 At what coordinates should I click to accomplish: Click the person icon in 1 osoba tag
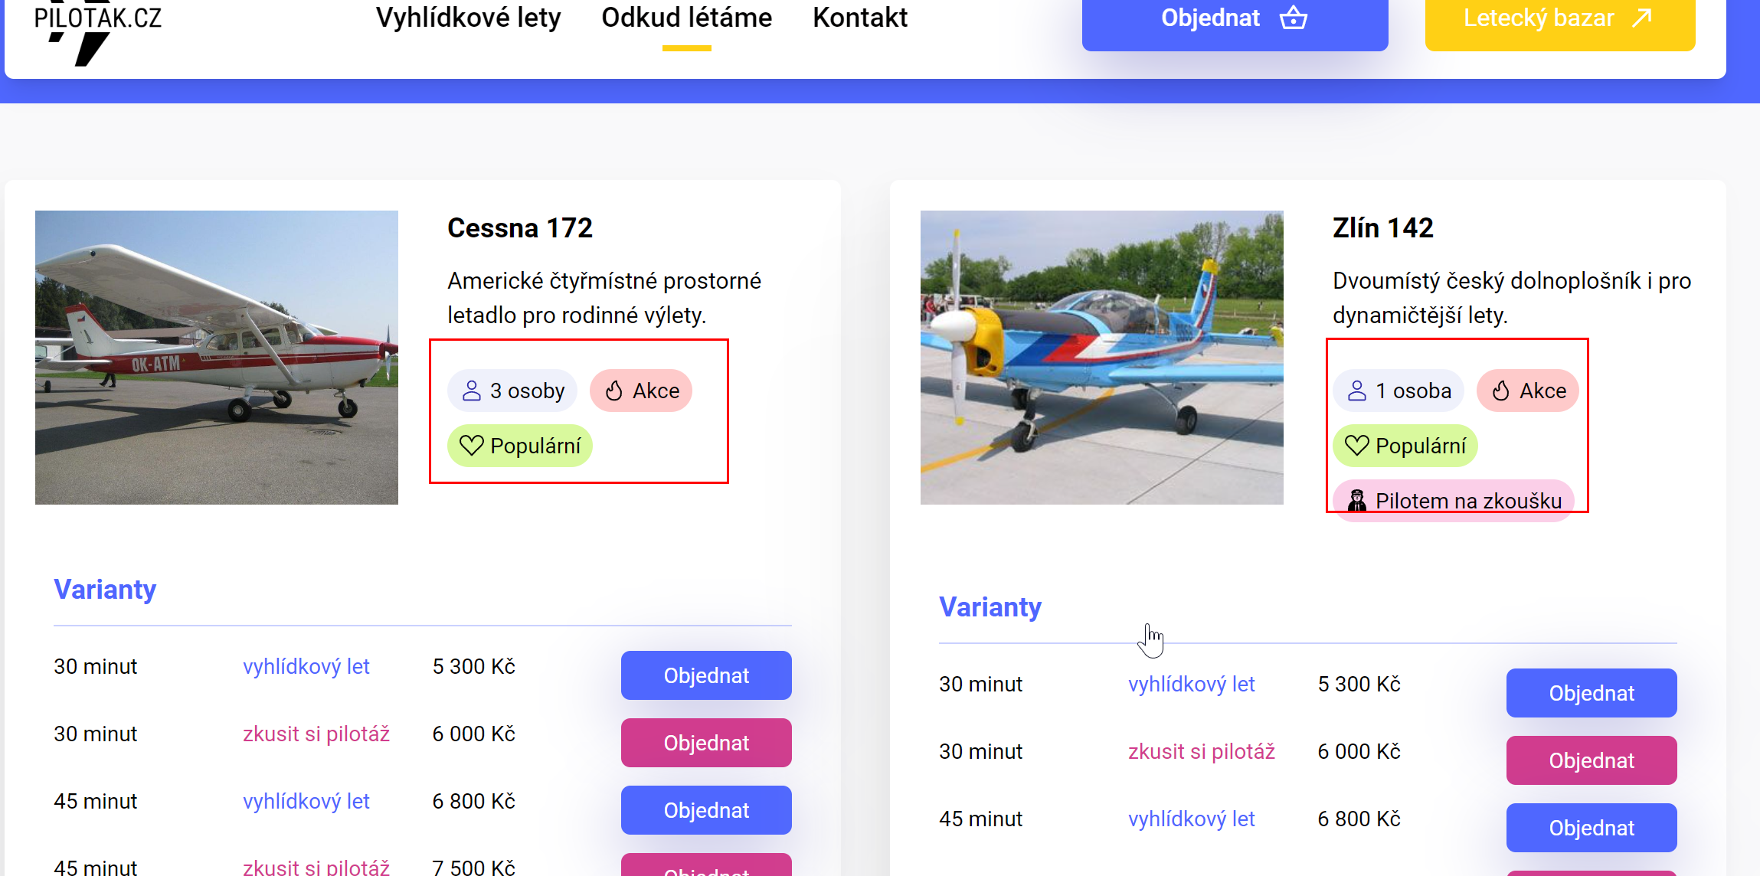[1357, 391]
